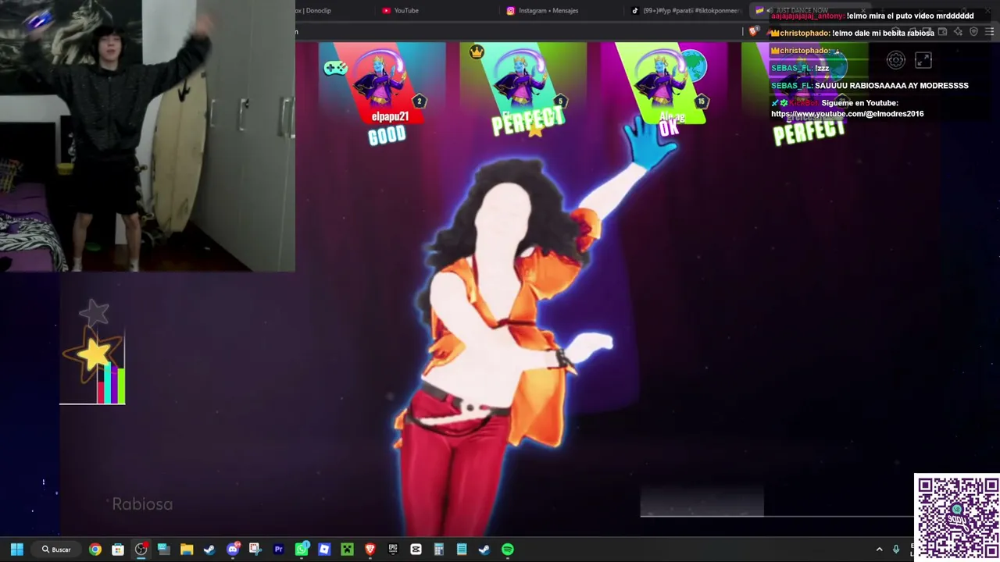Image resolution: width=1000 pixels, height=562 pixels.
Task: Click the gold crown icon above the leading player
Action: click(x=477, y=52)
